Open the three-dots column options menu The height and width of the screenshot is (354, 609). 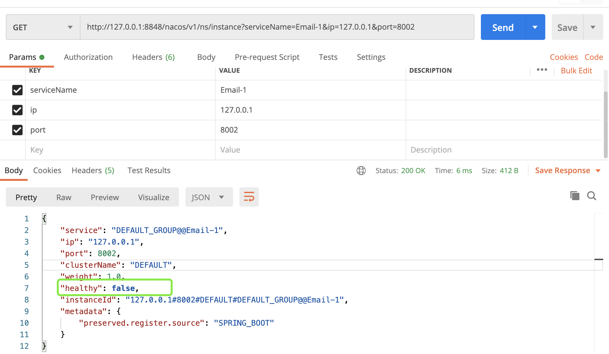pyautogui.click(x=542, y=70)
